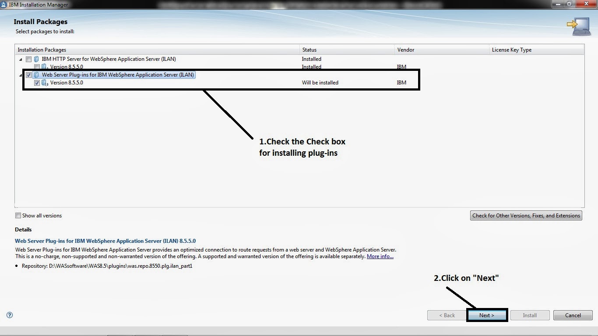Viewport: 598px width, 336px height.
Task: Click the IBM Installation Manager title bar icon
Action: tap(4, 4)
